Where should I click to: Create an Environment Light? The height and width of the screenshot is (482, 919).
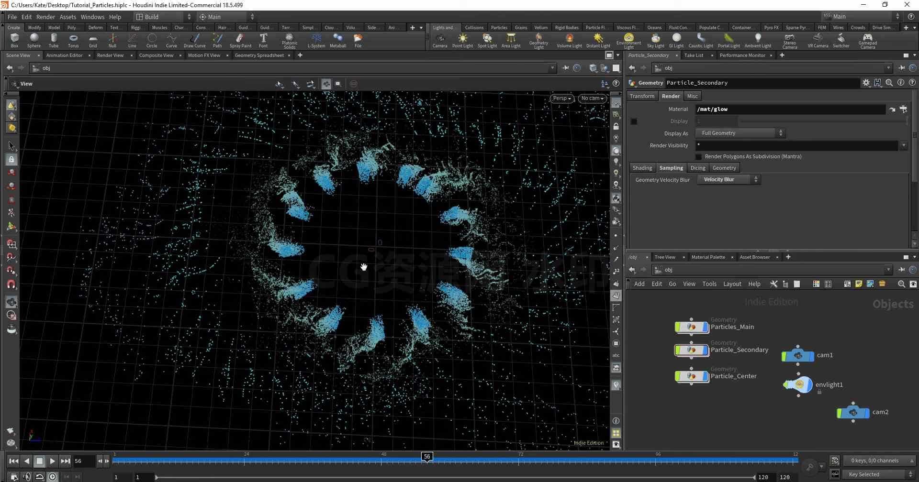click(628, 41)
